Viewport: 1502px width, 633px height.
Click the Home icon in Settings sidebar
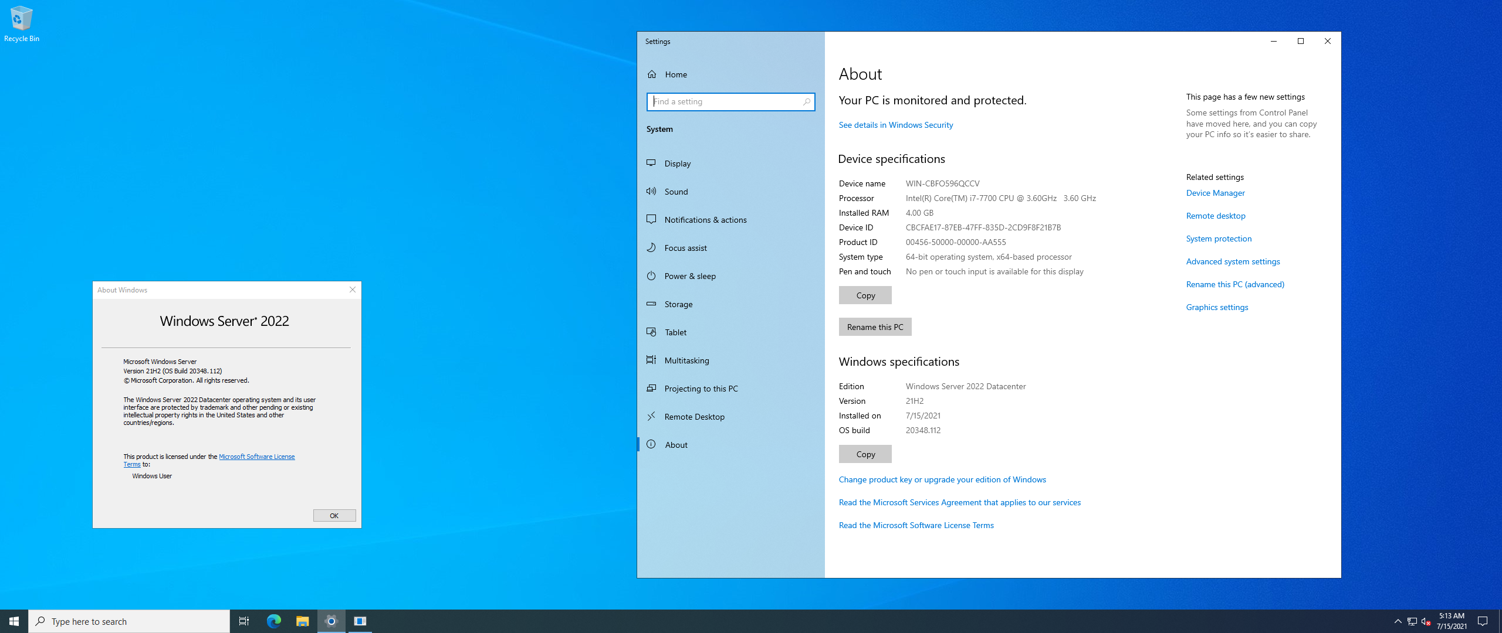[x=652, y=74]
